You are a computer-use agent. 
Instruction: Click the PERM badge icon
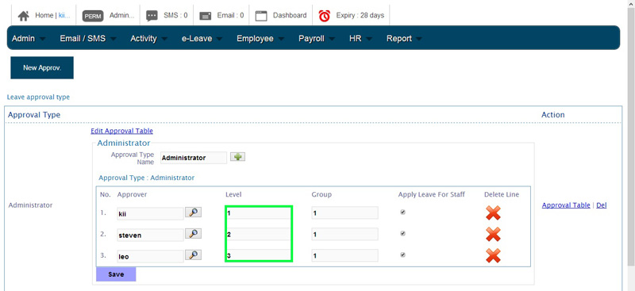click(93, 16)
